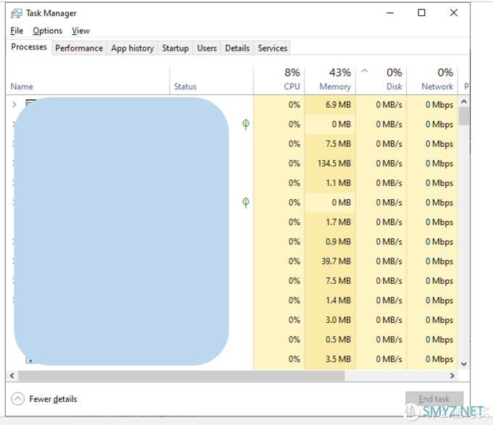Click the vertical scrollbar up arrow

tap(464, 101)
